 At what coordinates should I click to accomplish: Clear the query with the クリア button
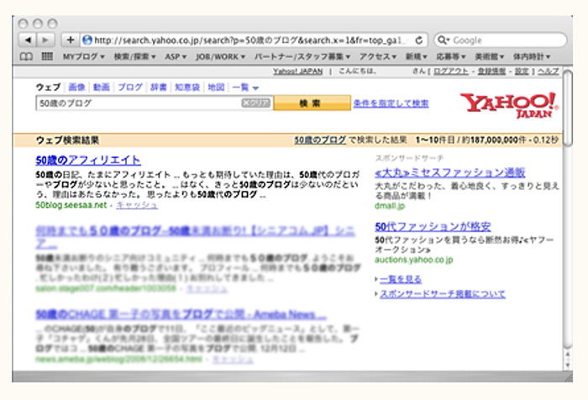[x=255, y=103]
